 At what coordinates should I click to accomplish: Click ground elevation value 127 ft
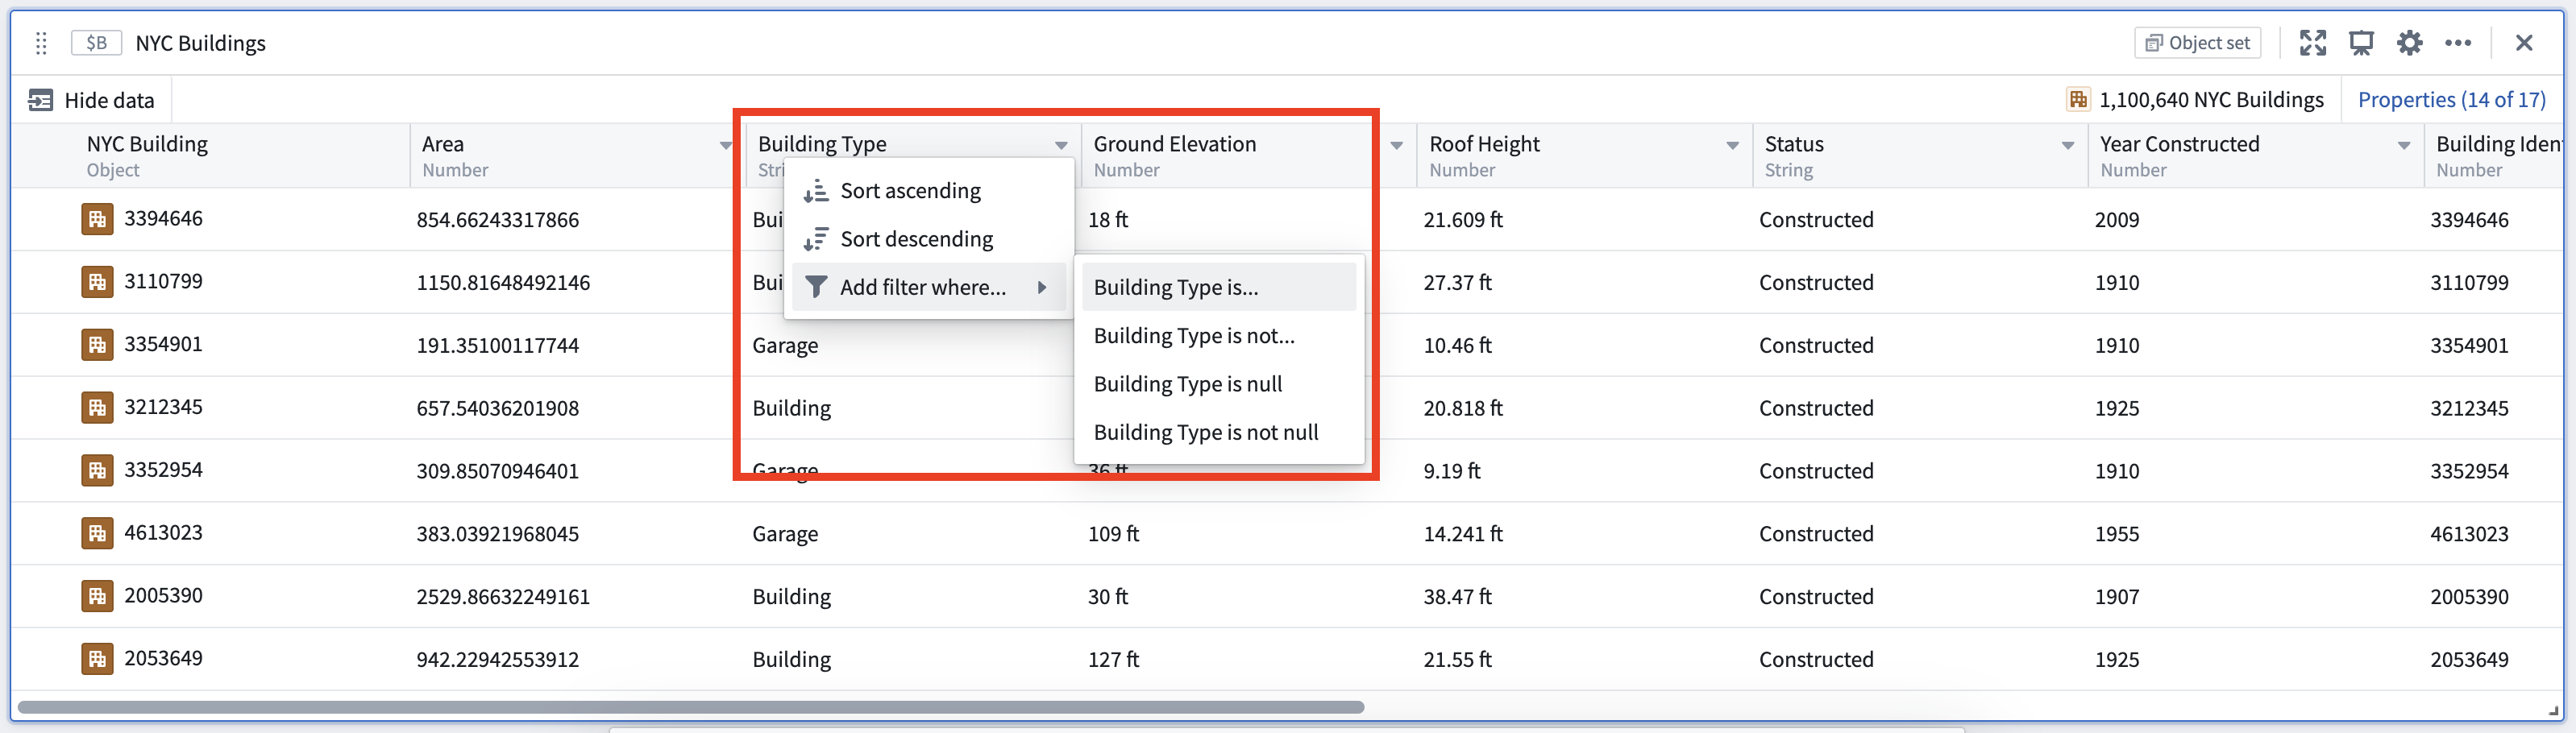click(1113, 660)
